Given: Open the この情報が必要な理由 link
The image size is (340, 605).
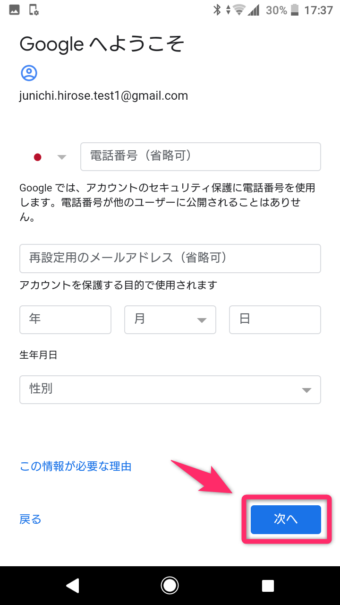Looking at the screenshot, I should (76, 467).
